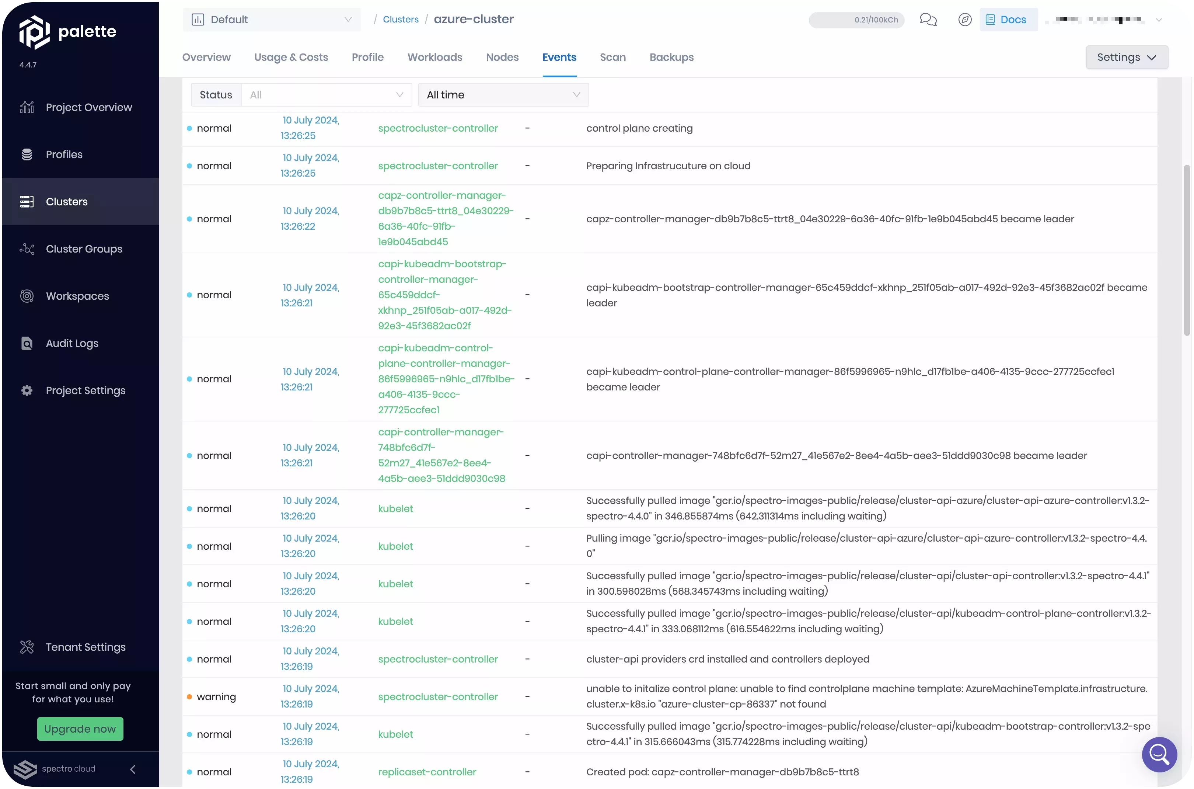Open the Status All filter dropdown
The height and width of the screenshot is (789, 1194).
(x=327, y=95)
